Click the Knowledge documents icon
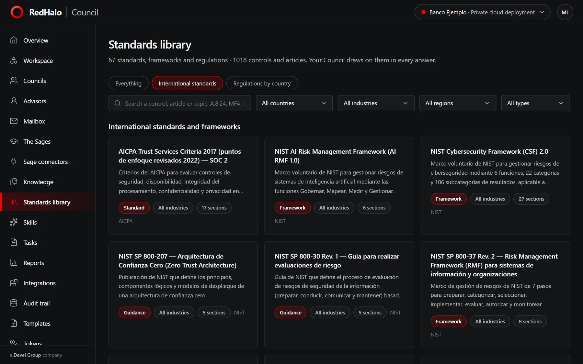The height and width of the screenshot is (364, 583). [x=14, y=182]
